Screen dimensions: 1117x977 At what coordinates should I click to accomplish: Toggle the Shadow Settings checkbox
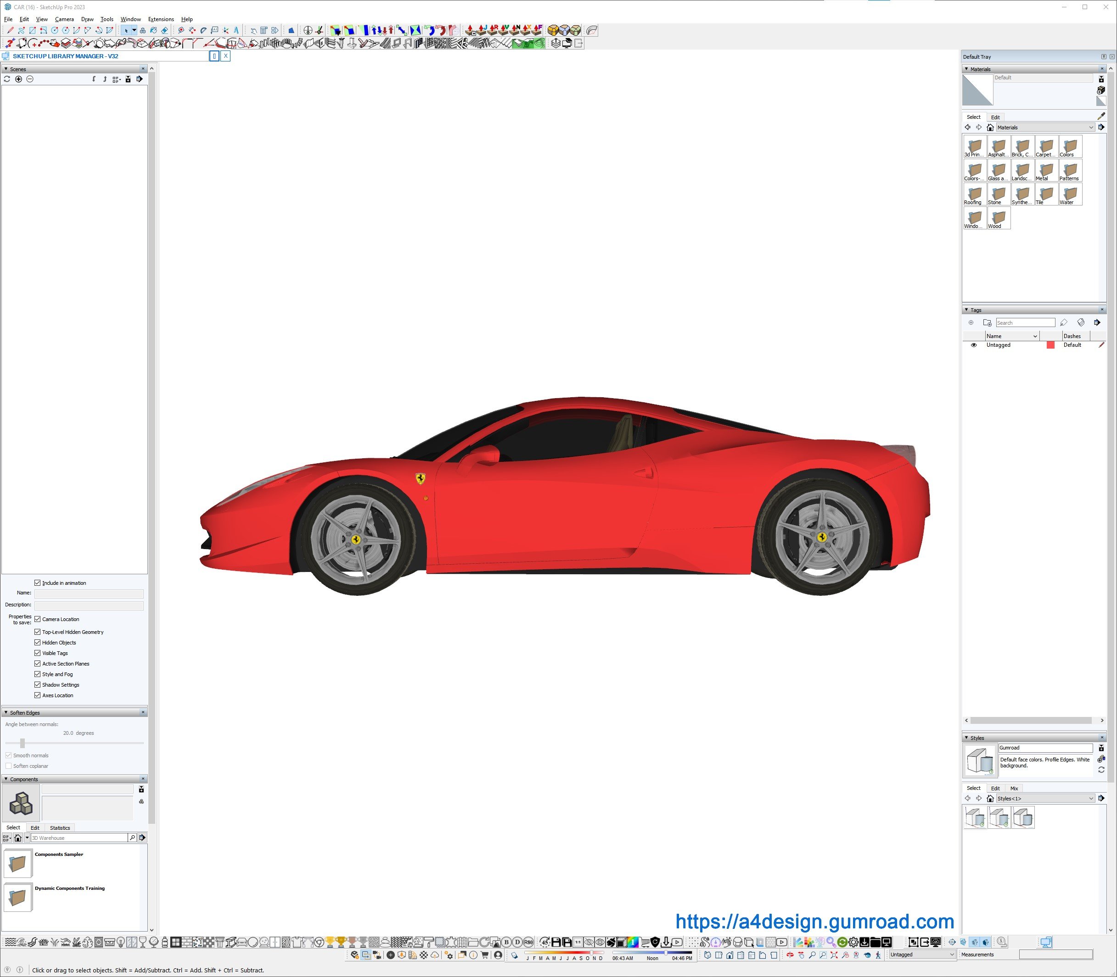tap(38, 685)
